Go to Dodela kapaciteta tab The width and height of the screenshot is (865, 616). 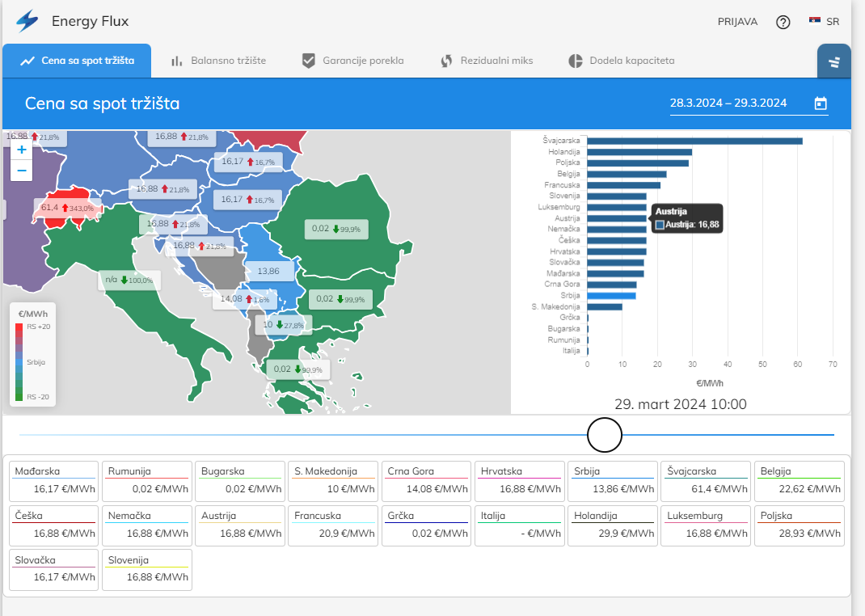[x=621, y=61]
